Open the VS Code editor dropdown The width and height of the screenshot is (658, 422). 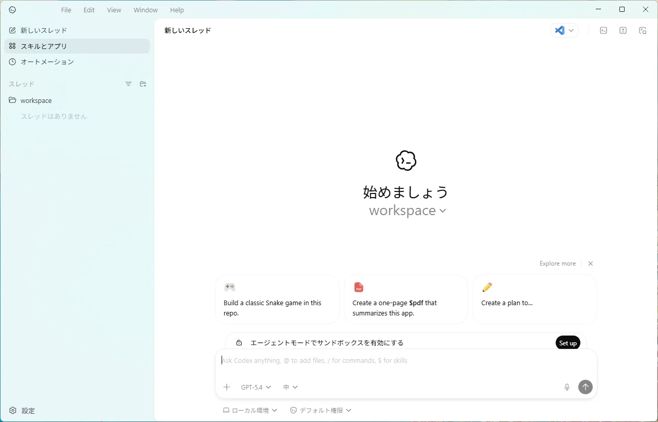564,30
